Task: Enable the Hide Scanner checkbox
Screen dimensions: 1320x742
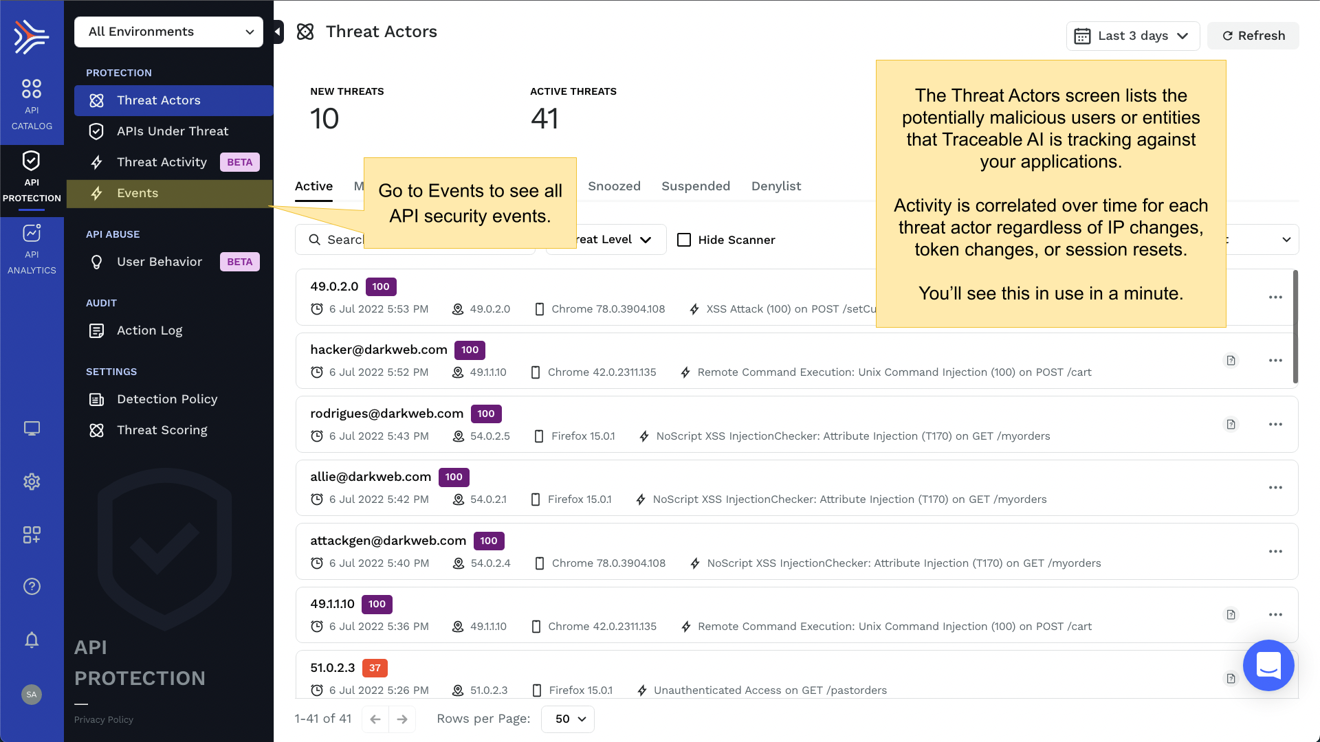Action: click(x=684, y=240)
